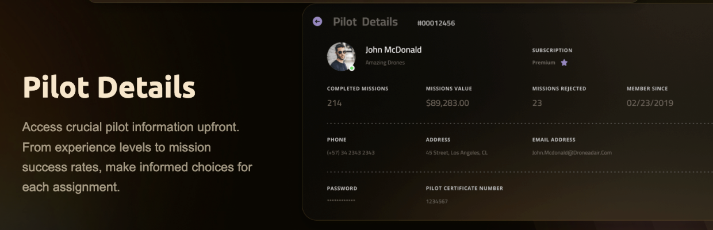Screen dimensions: 713x230
Task: Click John McDonald's profile avatar
Action: [340, 56]
